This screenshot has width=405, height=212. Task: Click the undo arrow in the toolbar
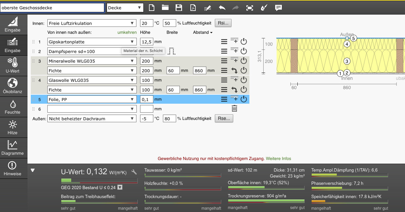[222, 8]
